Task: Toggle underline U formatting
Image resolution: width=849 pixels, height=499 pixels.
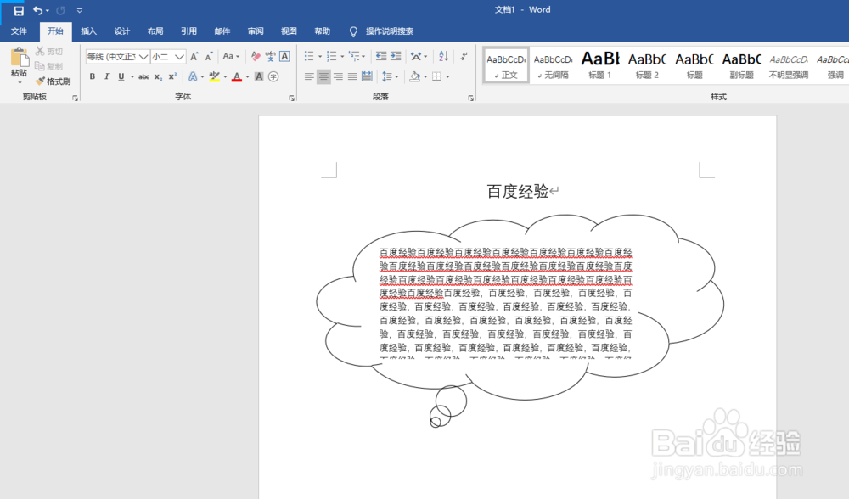Action: 121,77
